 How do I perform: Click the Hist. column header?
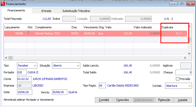pyautogui.click(x=31, y=27)
